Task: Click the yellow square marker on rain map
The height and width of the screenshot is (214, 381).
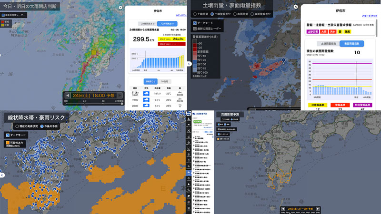Action: tap(94, 53)
